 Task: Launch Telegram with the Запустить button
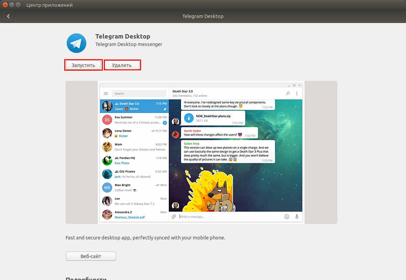[x=83, y=65]
